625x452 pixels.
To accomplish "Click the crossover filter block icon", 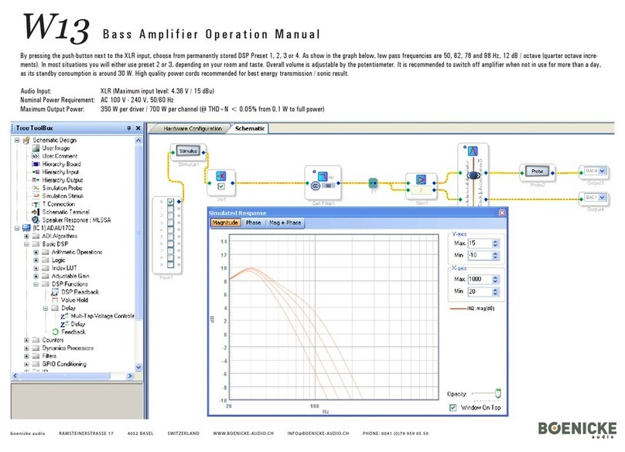I will 473,151.
